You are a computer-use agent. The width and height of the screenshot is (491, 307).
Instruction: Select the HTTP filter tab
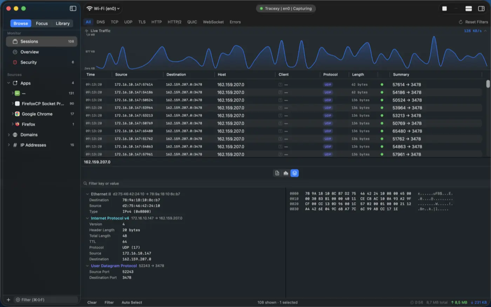coord(156,22)
